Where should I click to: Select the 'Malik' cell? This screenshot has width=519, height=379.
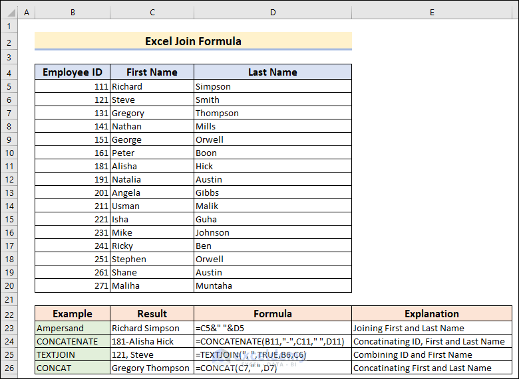273,206
